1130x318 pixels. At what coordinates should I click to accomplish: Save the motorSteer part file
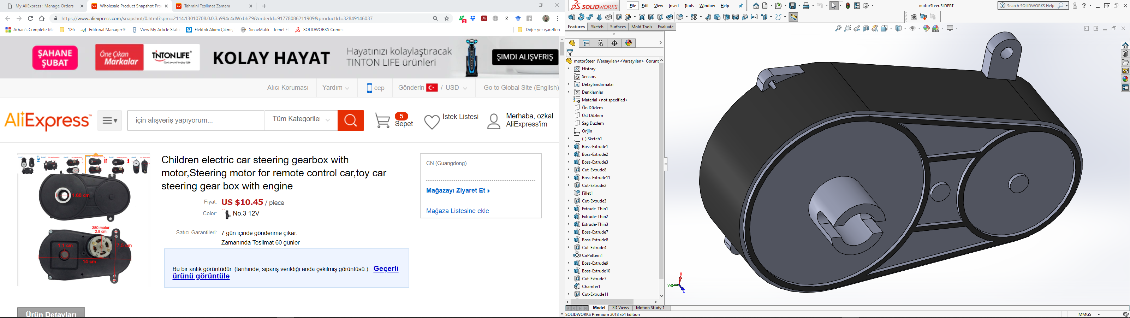[x=792, y=6]
